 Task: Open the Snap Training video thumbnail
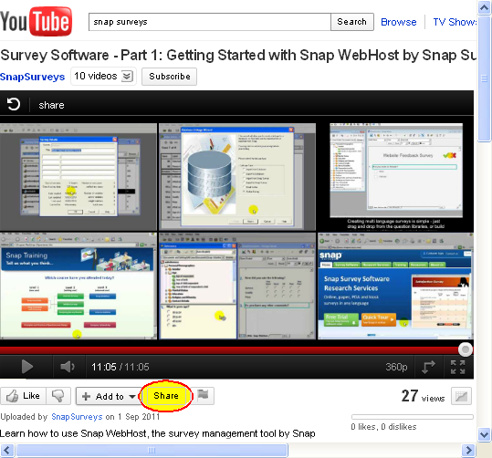(79, 286)
